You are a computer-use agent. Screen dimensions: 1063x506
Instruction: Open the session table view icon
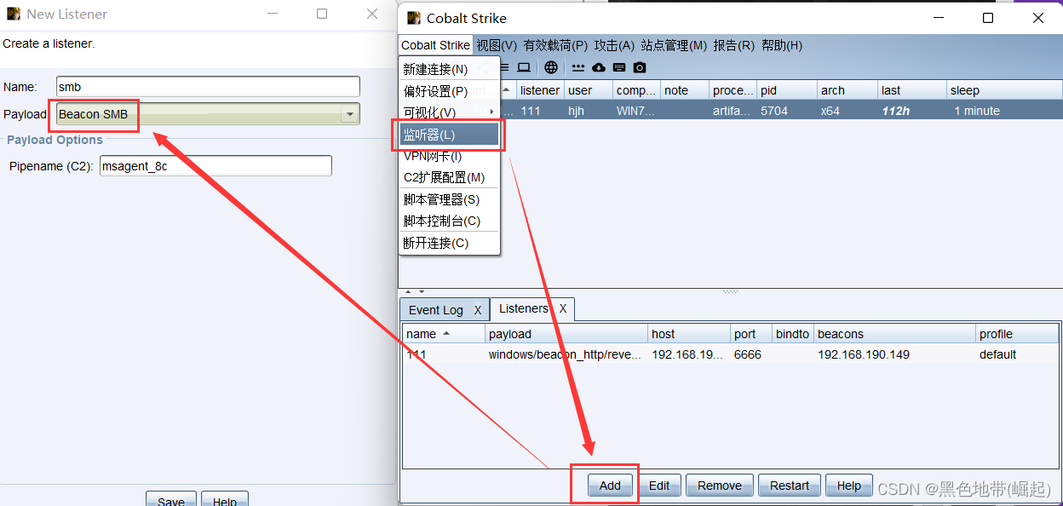[504, 67]
